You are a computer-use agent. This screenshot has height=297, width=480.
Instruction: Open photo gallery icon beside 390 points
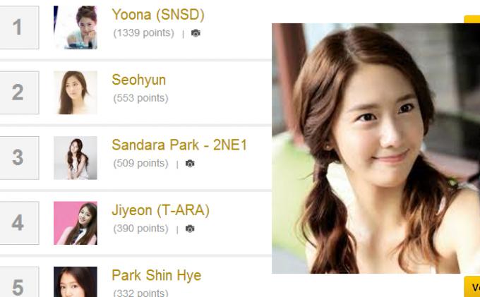point(190,229)
